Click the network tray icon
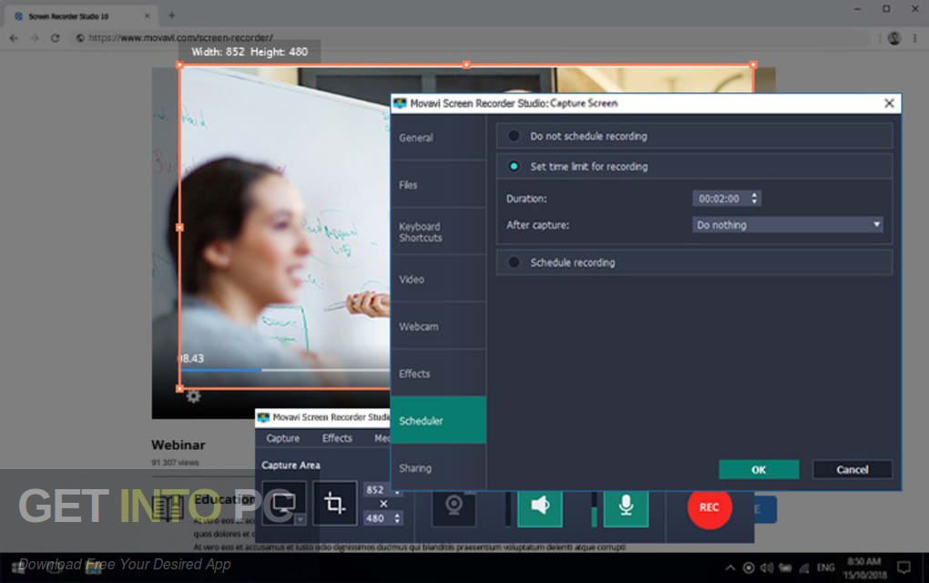The height and width of the screenshot is (583, 929). pos(804,568)
